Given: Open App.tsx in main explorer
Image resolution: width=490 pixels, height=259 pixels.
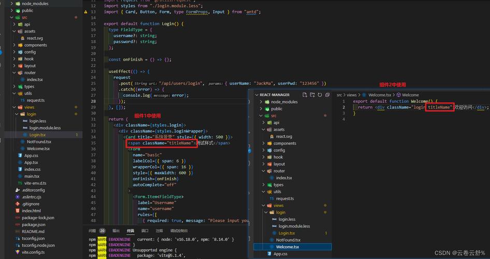Looking at the screenshot, I should click(x=31, y=163).
